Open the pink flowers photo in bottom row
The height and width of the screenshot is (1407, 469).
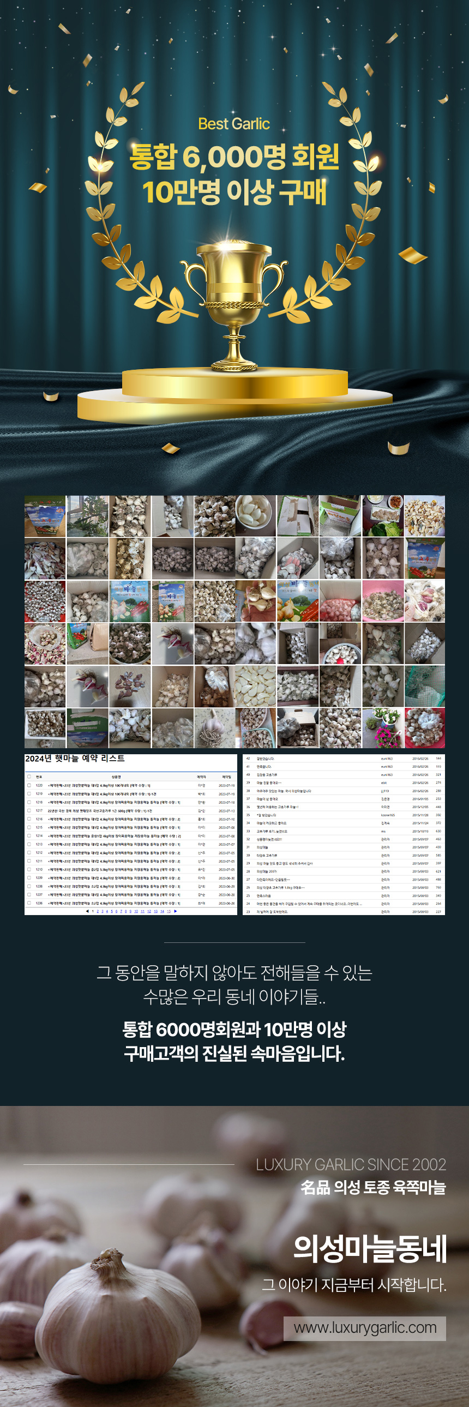(x=383, y=728)
